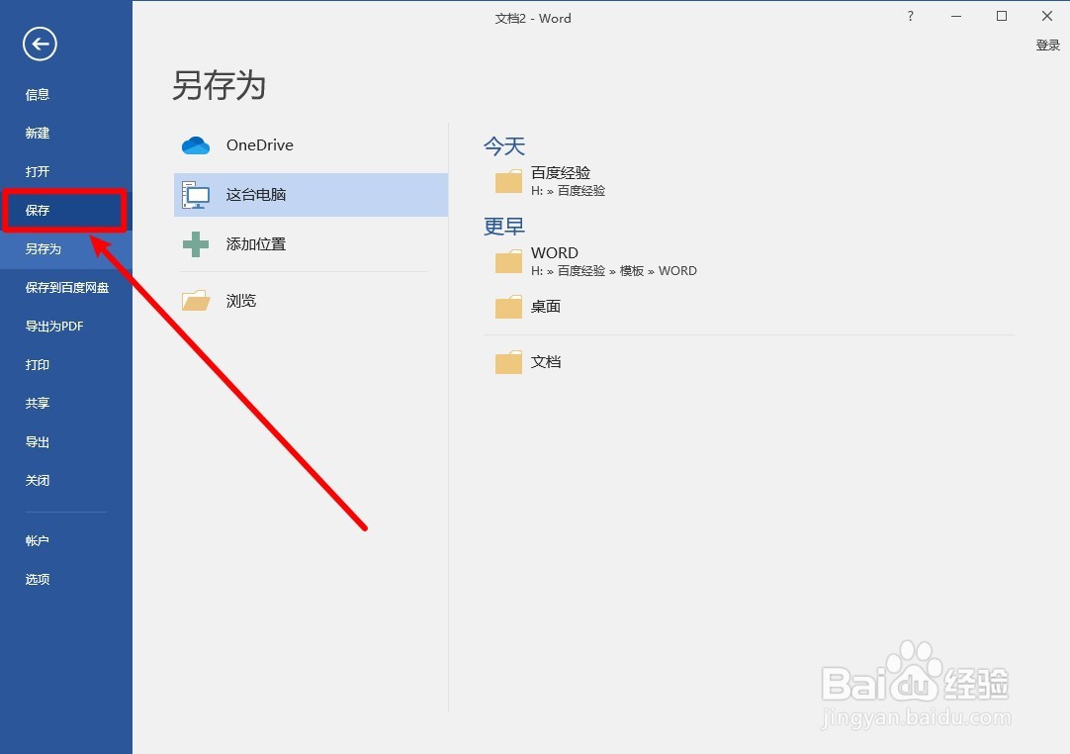Open the WORD recent folder icon
This screenshot has width=1070, height=754.
pos(507,261)
